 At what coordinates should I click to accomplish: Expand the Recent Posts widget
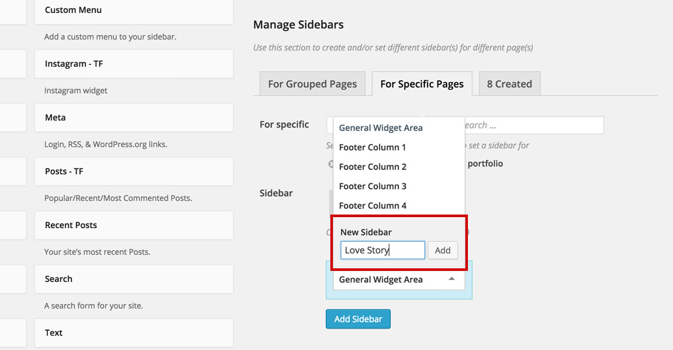click(134, 226)
